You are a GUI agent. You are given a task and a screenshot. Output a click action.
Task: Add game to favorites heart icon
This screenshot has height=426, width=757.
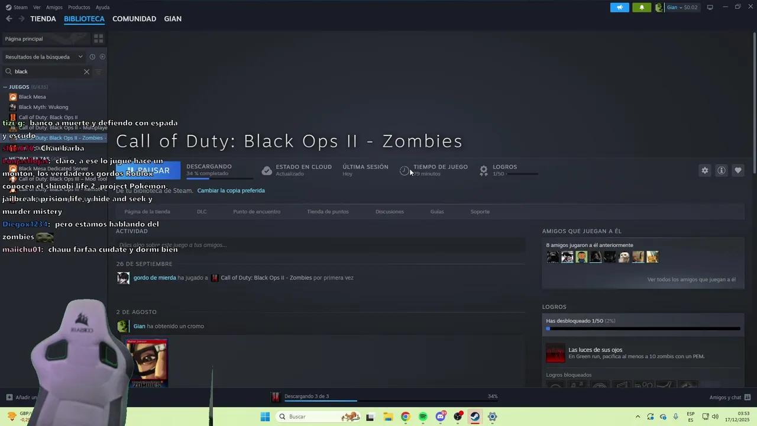738,170
